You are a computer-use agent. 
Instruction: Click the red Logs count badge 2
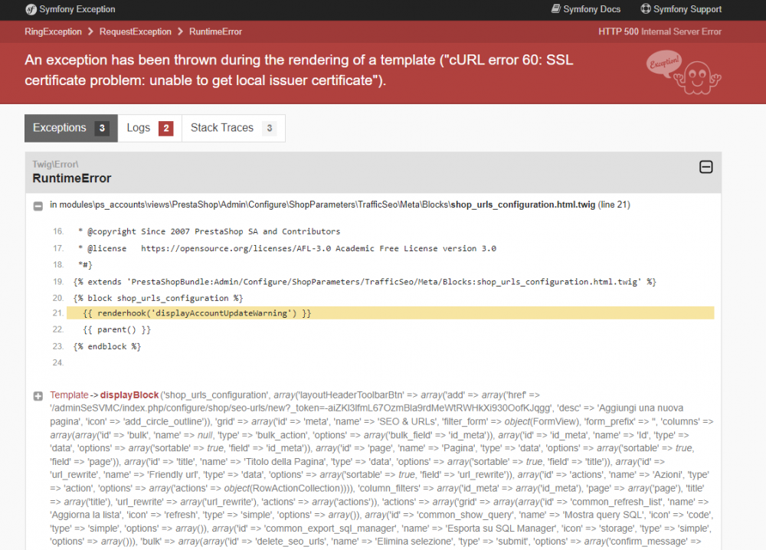[166, 128]
